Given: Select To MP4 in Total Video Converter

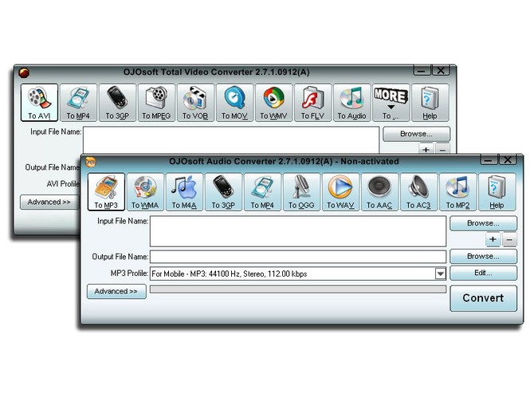Looking at the screenshot, I should click(x=78, y=103).
